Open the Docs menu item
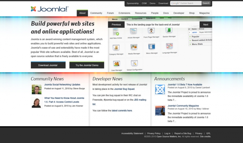This screenshot has width=243, height=143. coord(166,13)
